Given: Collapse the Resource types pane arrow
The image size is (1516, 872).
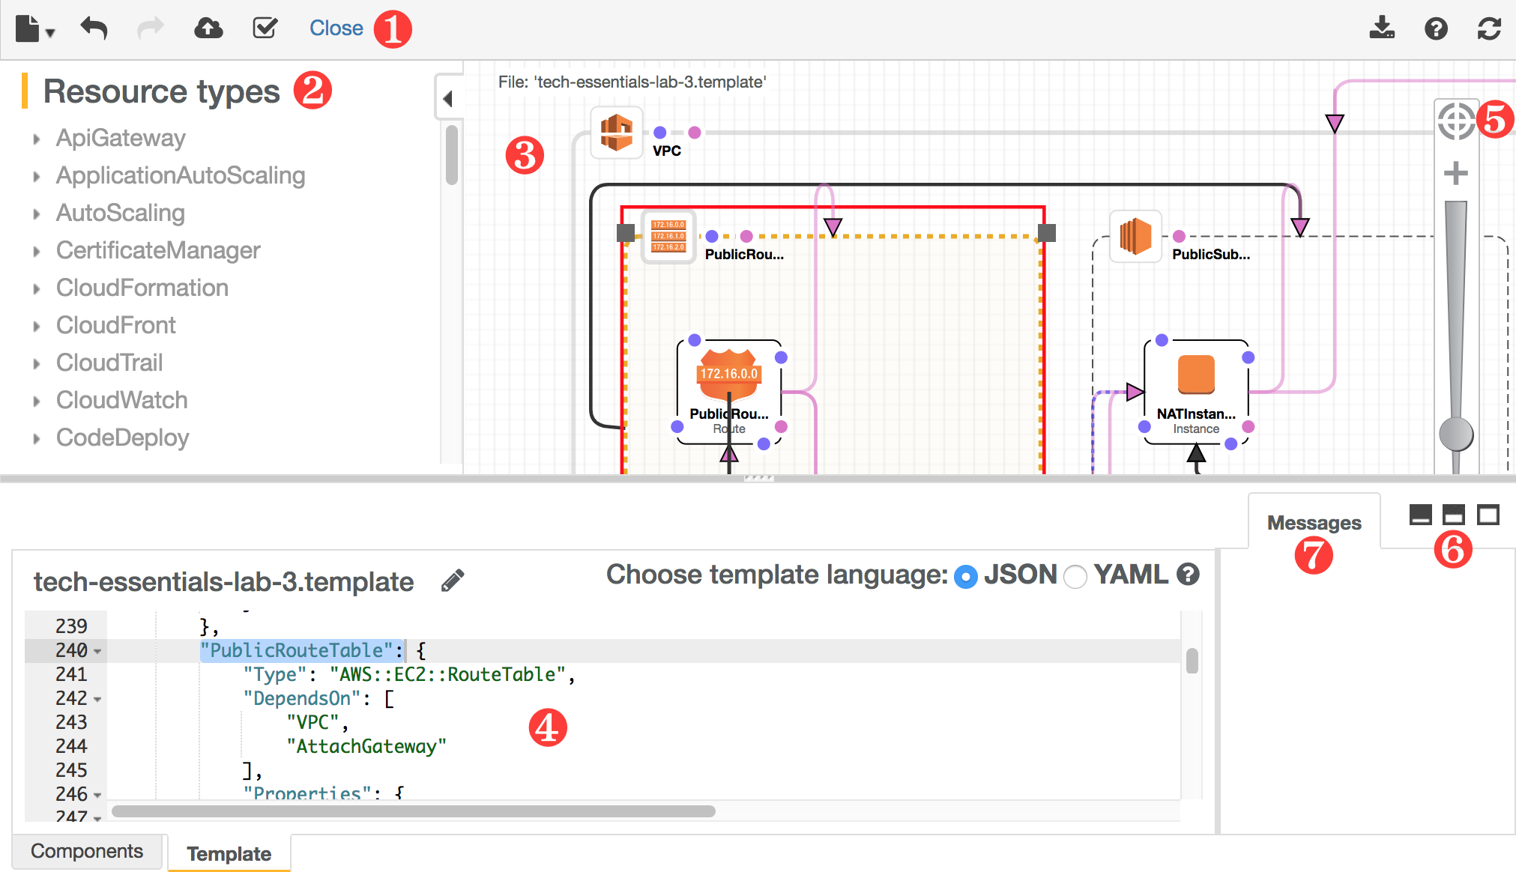Looking at the screenshot, I should (448, 98).
